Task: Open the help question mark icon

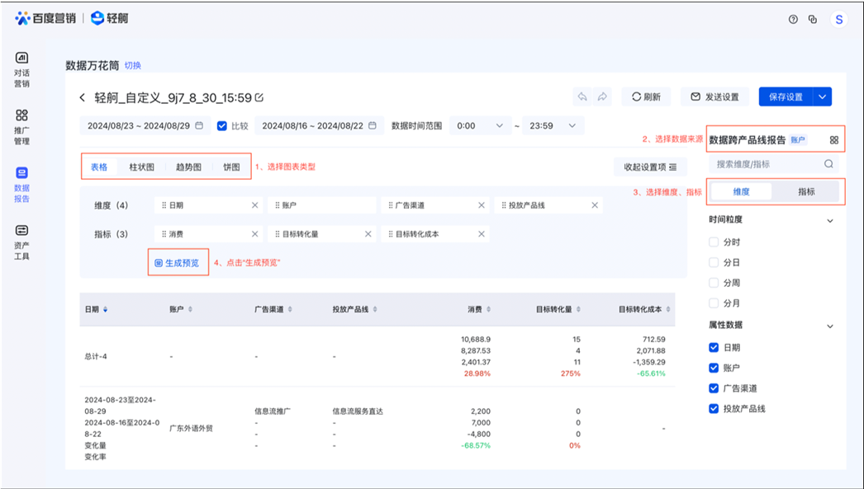Action: [793, 19]
